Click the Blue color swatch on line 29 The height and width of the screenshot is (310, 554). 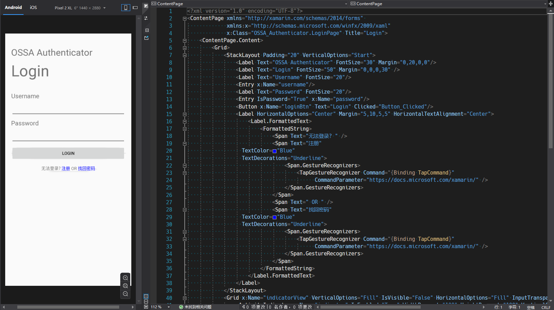click(x=274, y=217)
